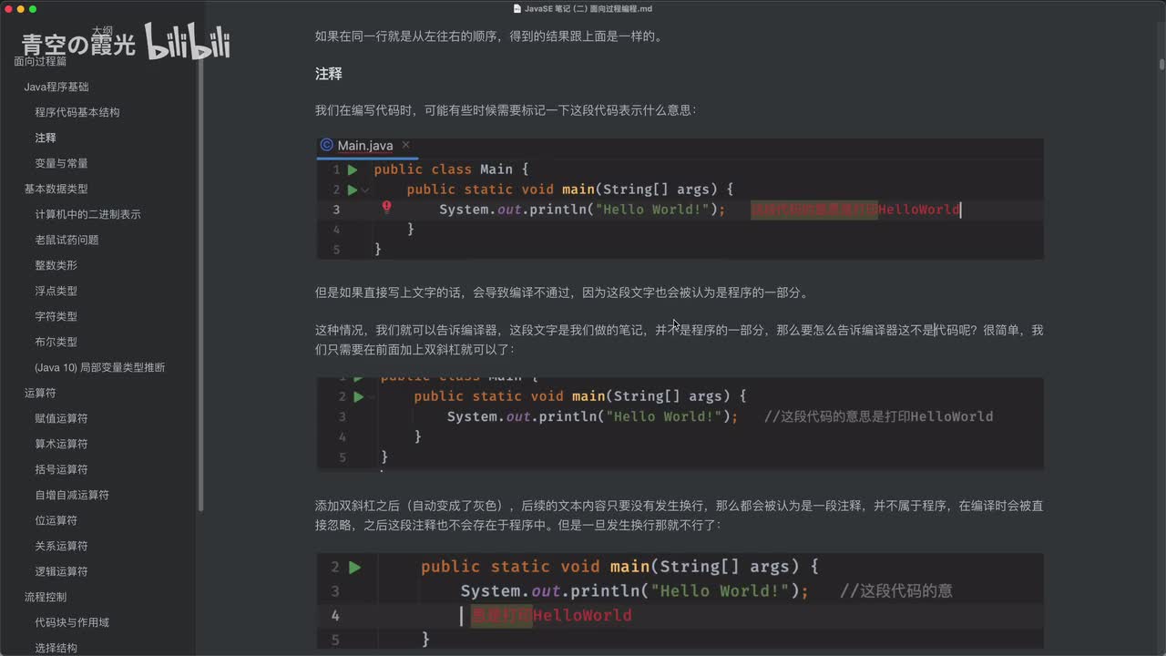Click the run arrow on line 2 of the second code block
The height and width of the screenshot is (656, 1166).
pyautogui.click(x=359, y=396)
